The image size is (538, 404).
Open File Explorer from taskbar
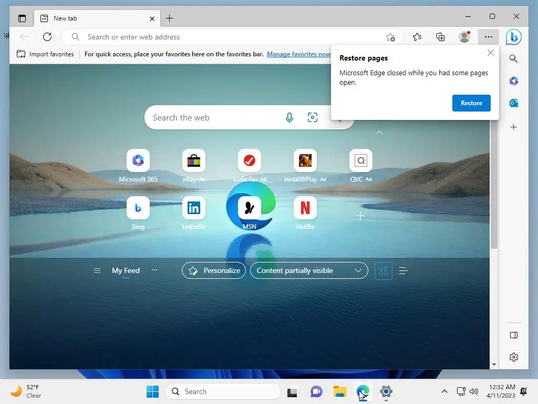pyautogui.click(x=340, y=391)
